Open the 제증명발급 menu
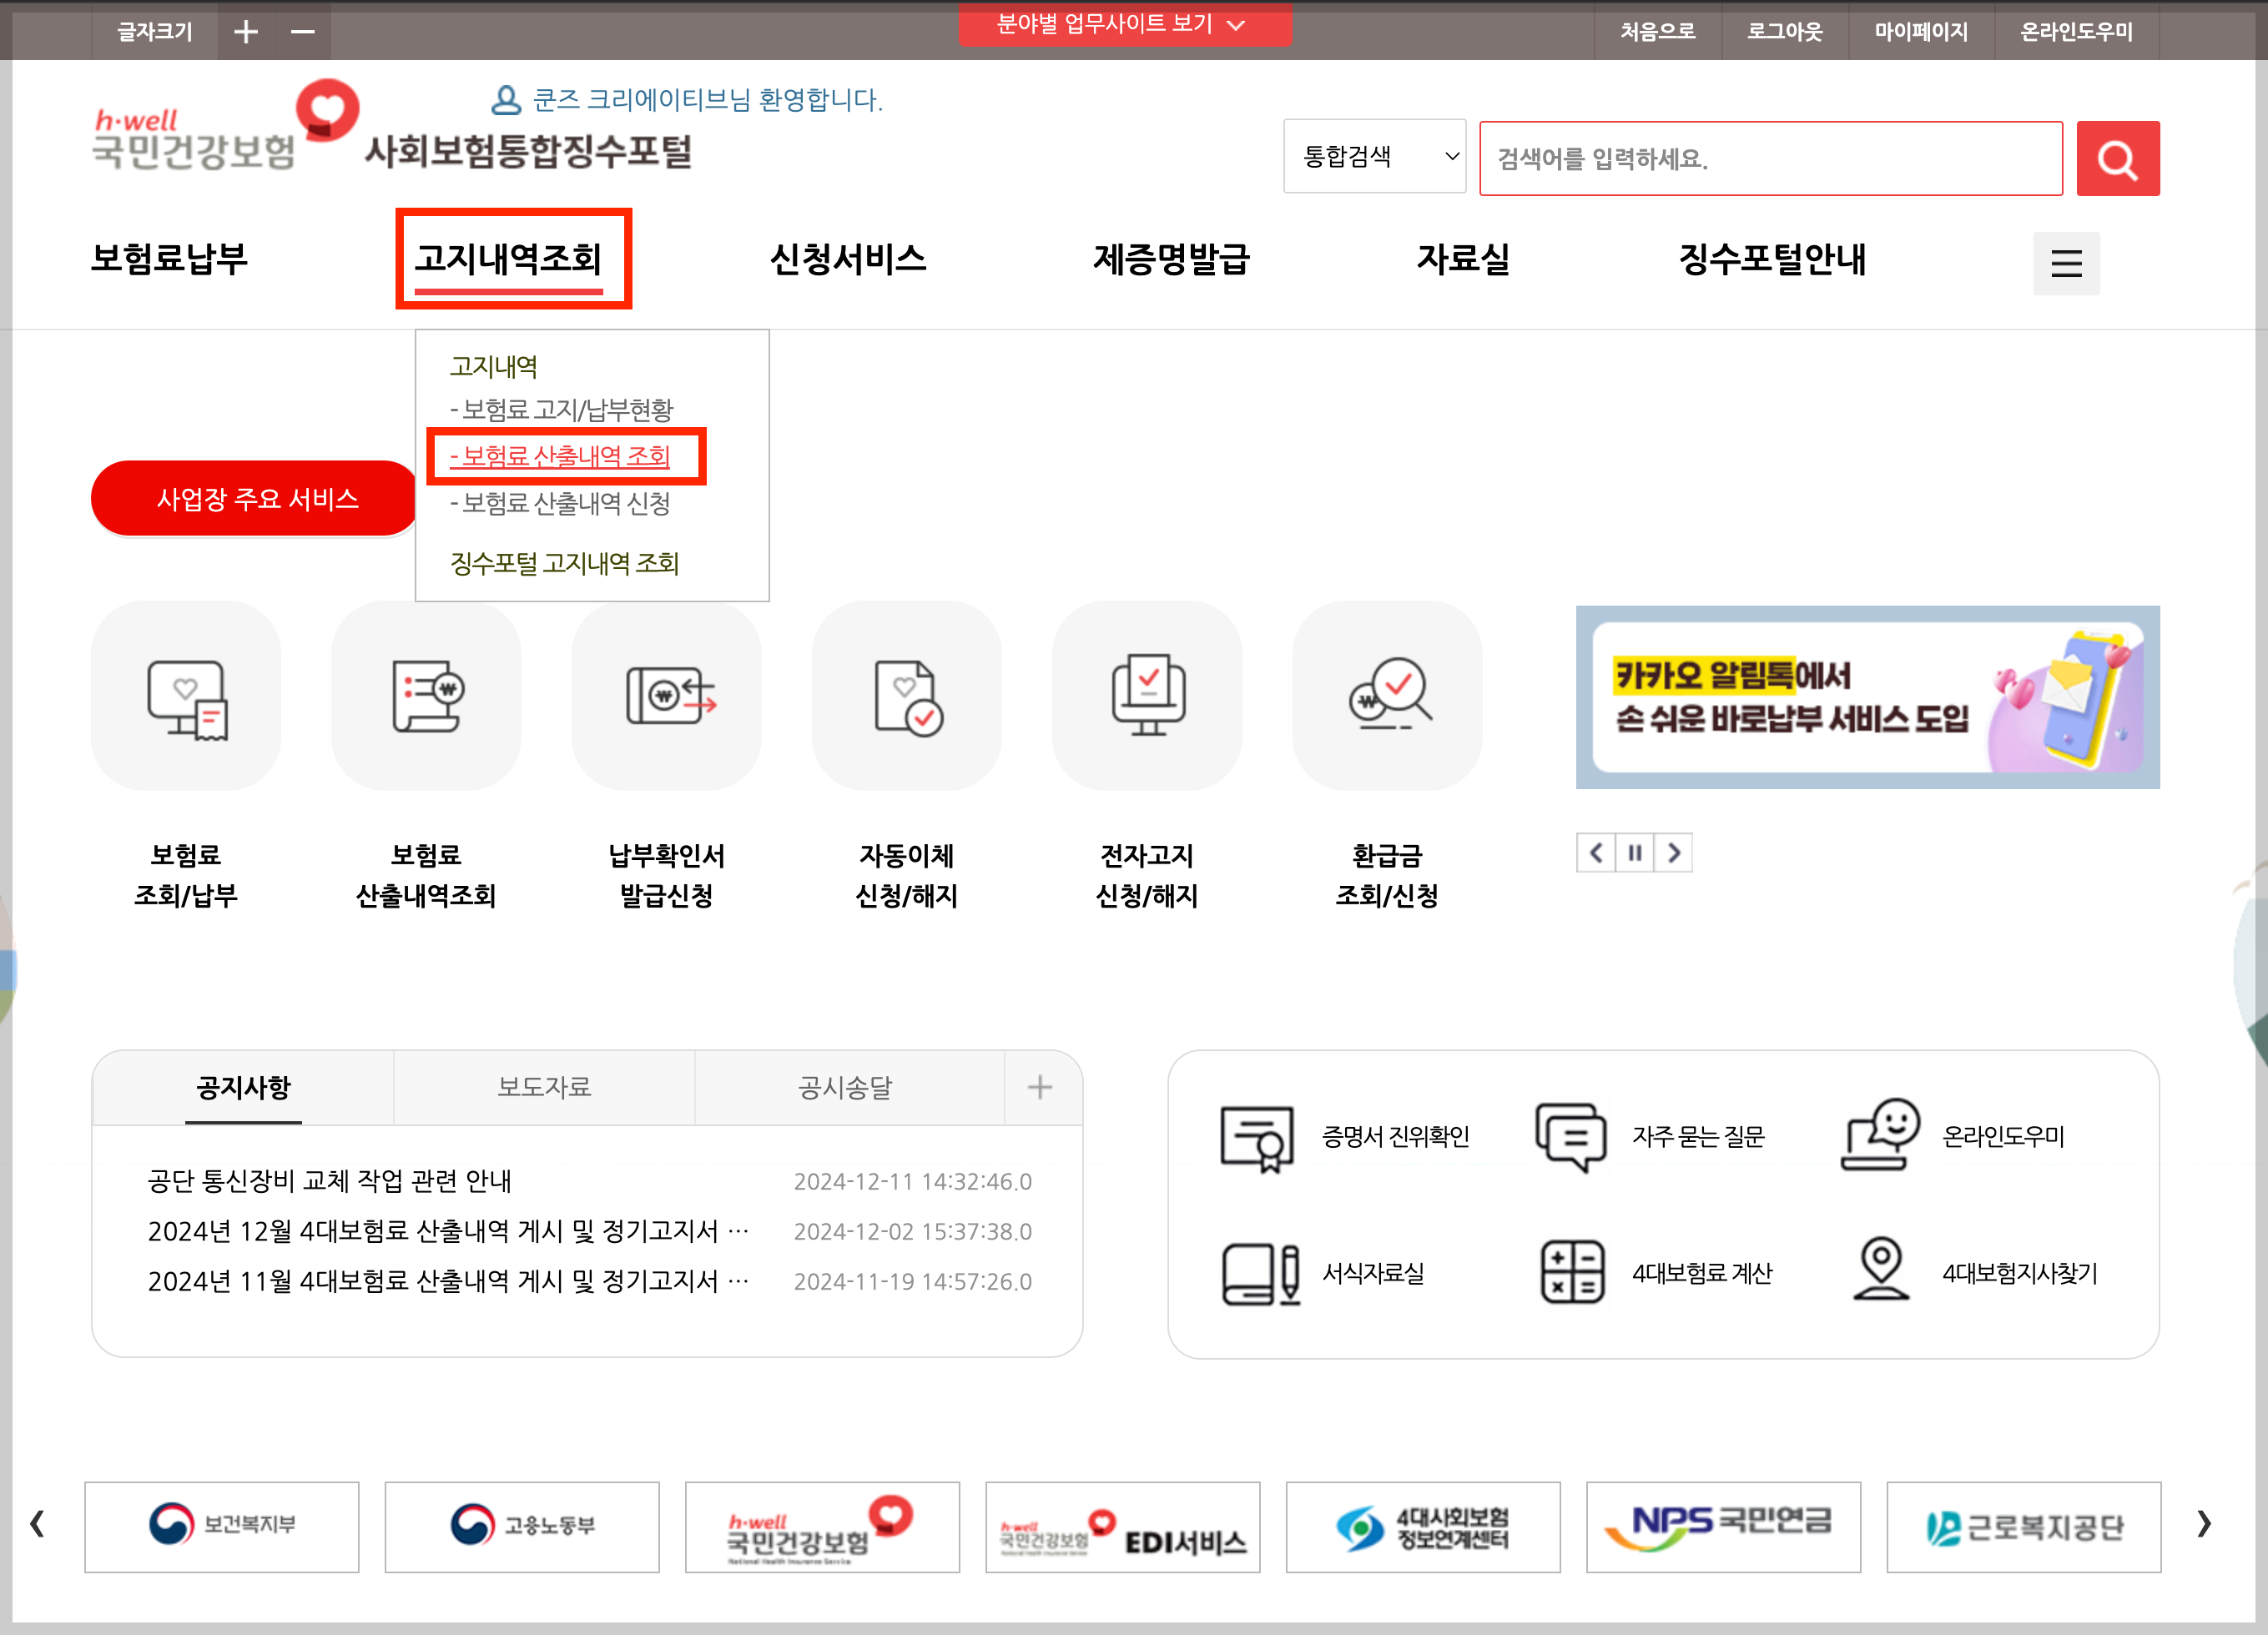Screen dimensions: 2268x1635 coord(1172,260)
